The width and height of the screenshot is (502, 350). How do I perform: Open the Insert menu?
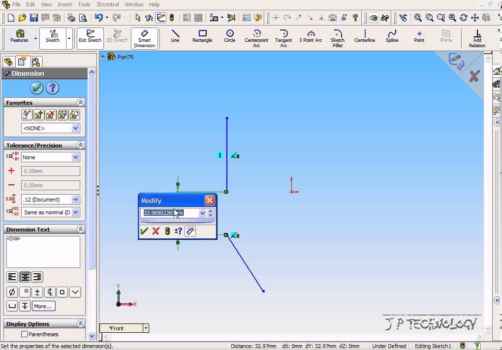click(x=64, y=4)
